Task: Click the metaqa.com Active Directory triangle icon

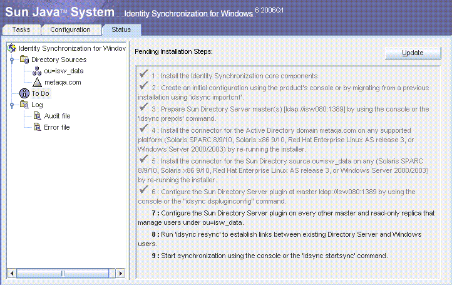Action: click(x=37, y=82)
